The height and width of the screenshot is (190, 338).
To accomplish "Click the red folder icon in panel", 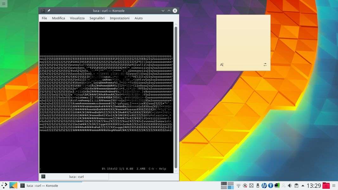I will click(326, 186).
